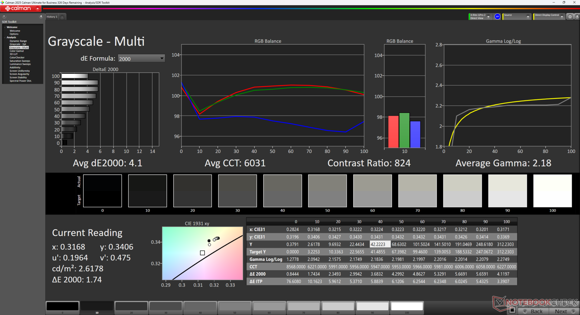Click the Gamma Log/Log row label
This screenshot has height=315, width=580.
(x=266, y=259)
